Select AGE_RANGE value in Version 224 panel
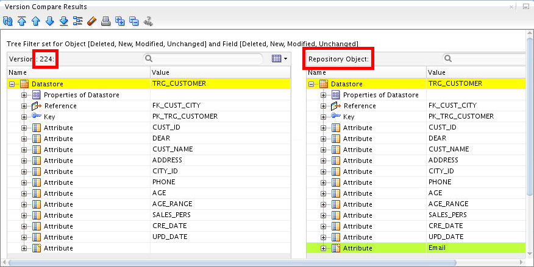Viewport: 534px width, 267px height. [x=173, y=204]
